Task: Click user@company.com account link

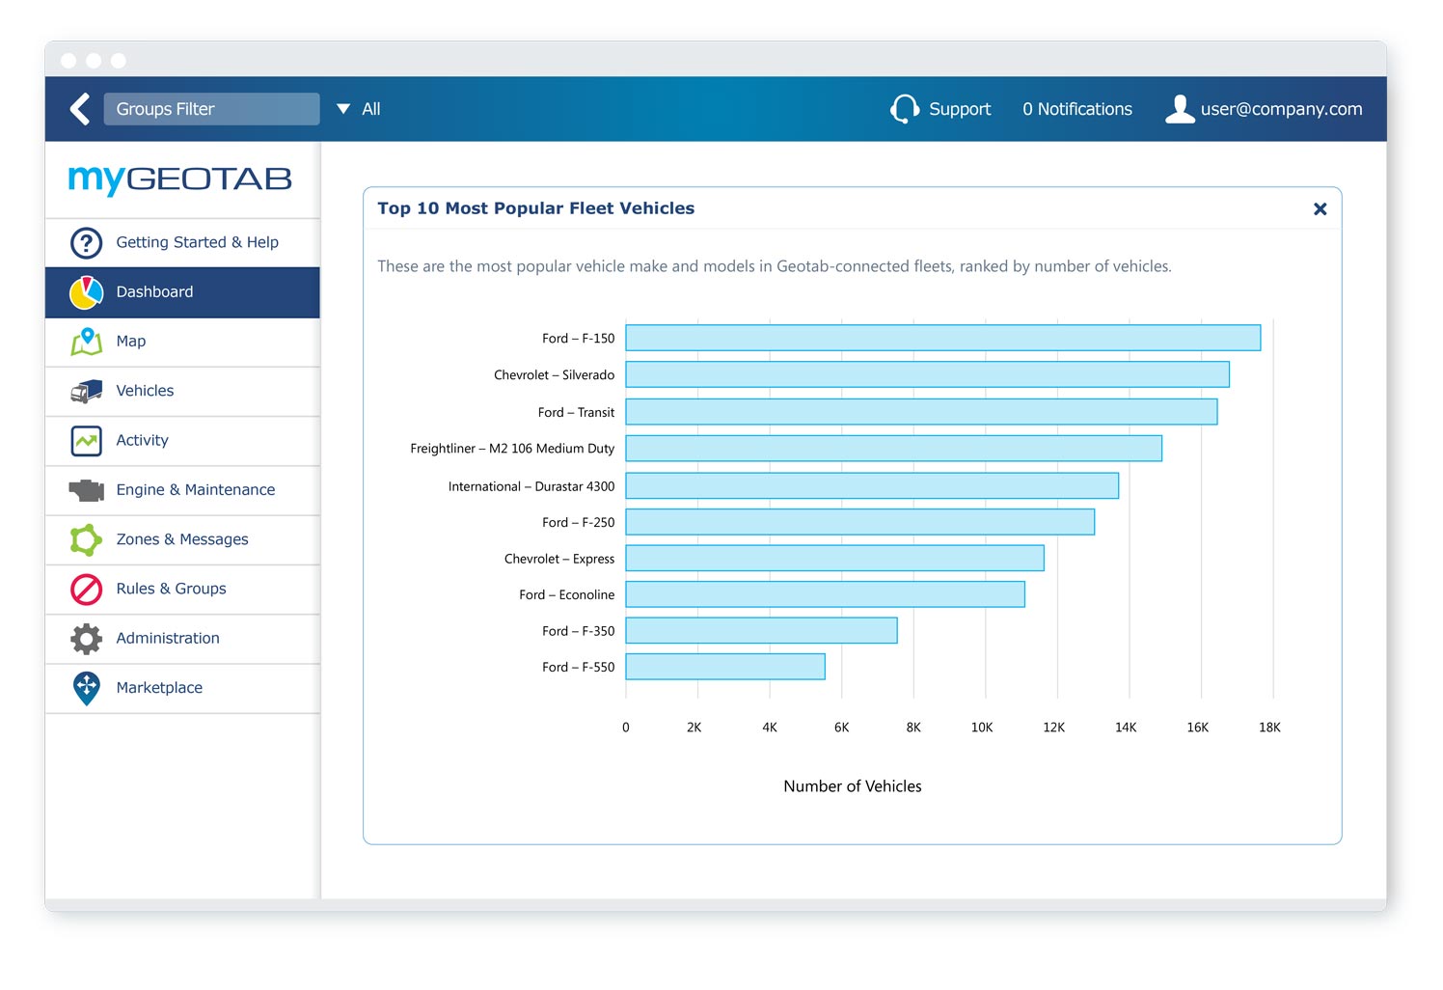Action: 1282,109
